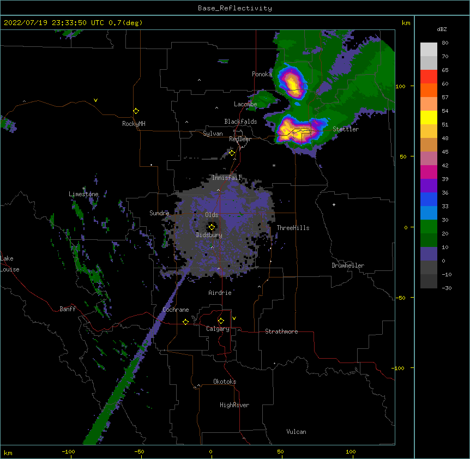
Task: Select the bright blue 36 dBZ legend swatch
Action: point(429,199)
